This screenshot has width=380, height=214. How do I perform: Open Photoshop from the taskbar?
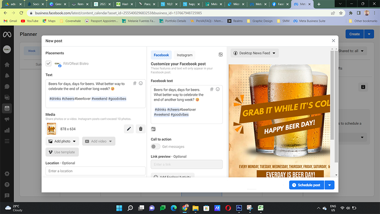pos(239,208)
